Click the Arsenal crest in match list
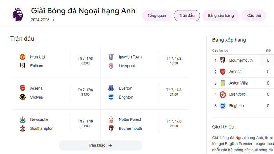 [22, 88]
